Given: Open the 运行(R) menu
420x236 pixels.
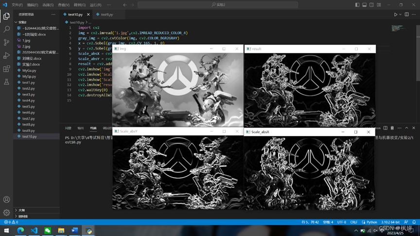Looking at the screenshot, I should [x=95, y=5].
